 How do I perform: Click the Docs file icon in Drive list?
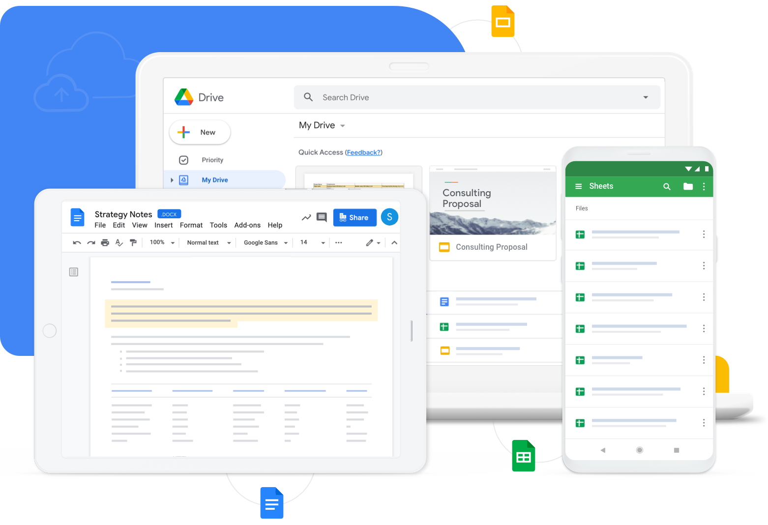tap(444, 302)
